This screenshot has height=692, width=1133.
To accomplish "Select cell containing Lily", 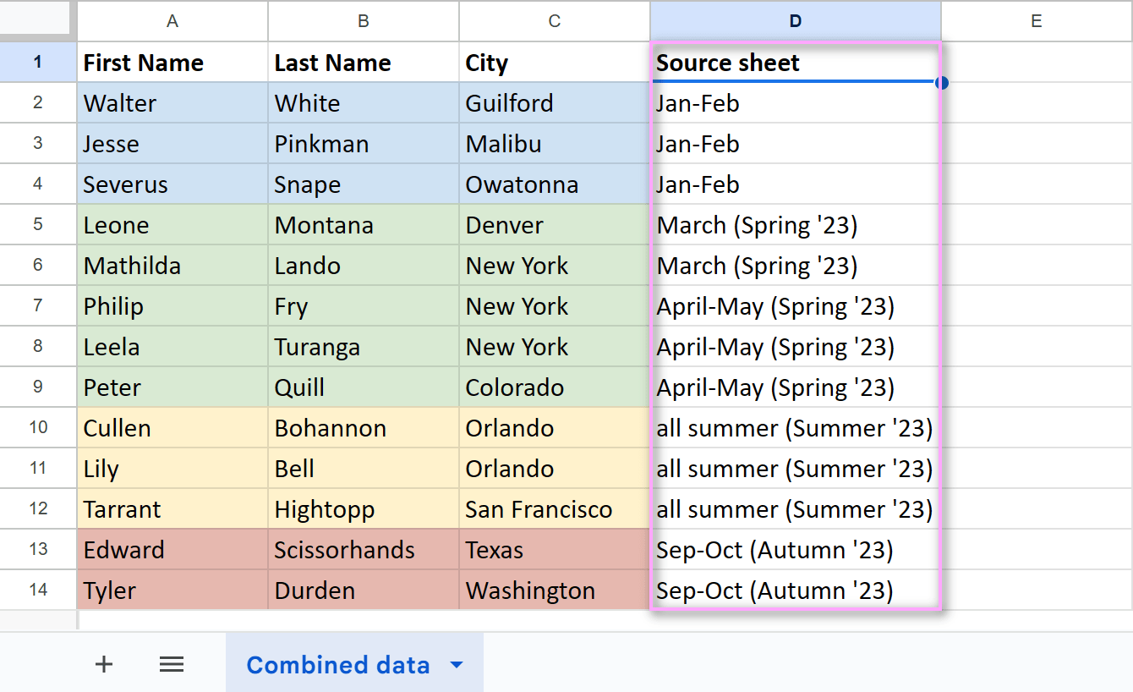I will tap(172, 469).
